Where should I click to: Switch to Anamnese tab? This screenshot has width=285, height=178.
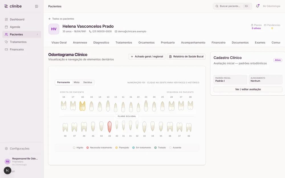tap(80, 42)
